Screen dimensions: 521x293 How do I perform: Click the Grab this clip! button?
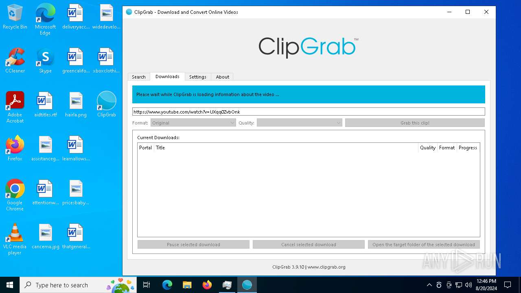[415, 123]
